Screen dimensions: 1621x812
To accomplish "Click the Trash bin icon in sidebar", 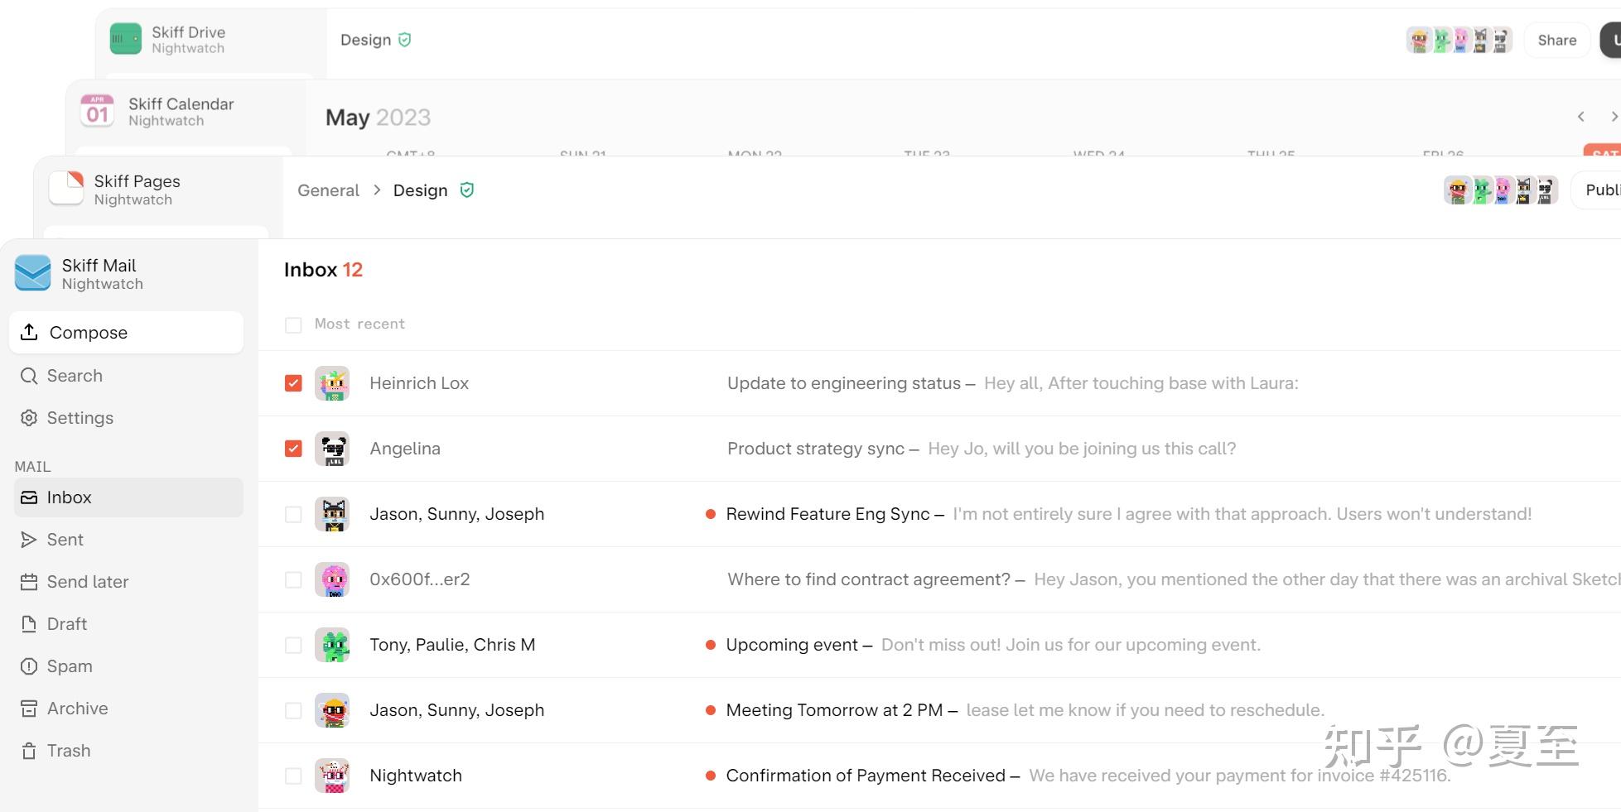I will click(x=29, y=751).
